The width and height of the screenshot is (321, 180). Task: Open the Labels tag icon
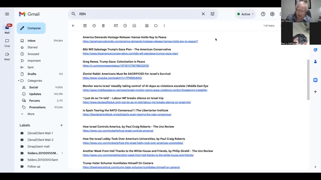coord(156,25)
